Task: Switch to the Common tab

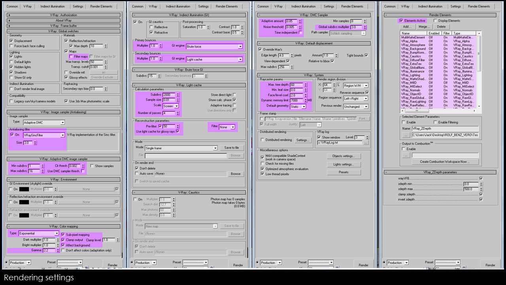Action: (x=12, y=6)
